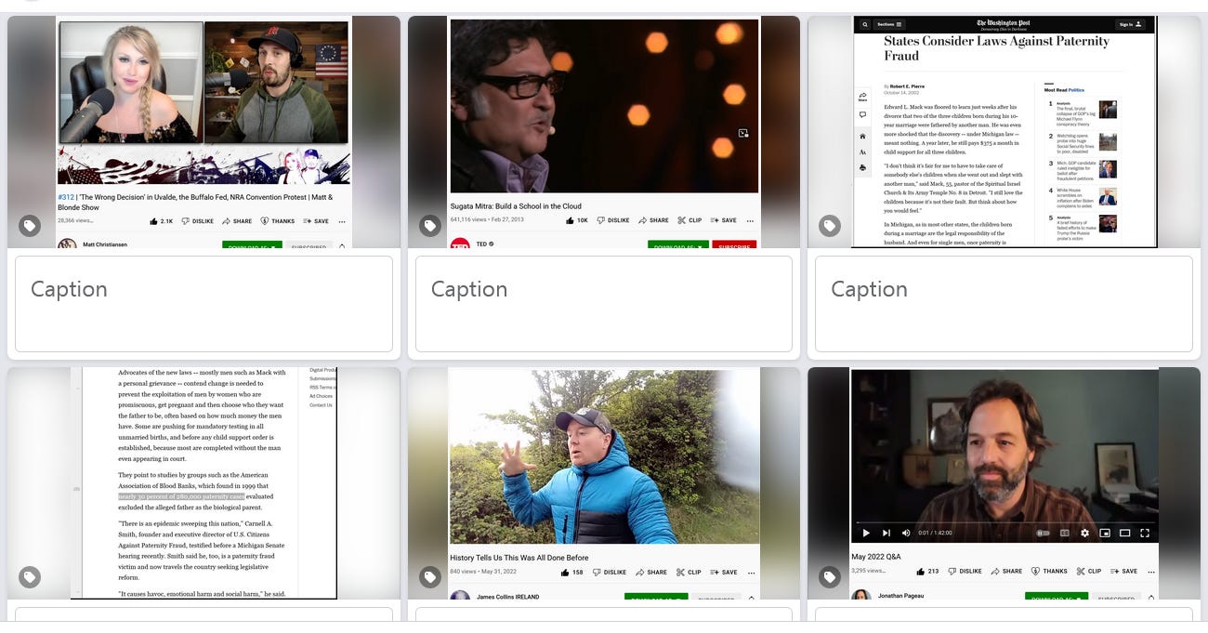Open the States Consider Laws Against Paternity Fraud image
1208x633 pixels.
1004,132
